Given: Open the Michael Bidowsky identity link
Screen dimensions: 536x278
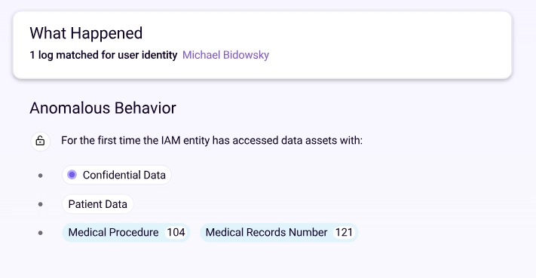Looking at the screenshot, I should pyautogui.click(x=225, y=55).
